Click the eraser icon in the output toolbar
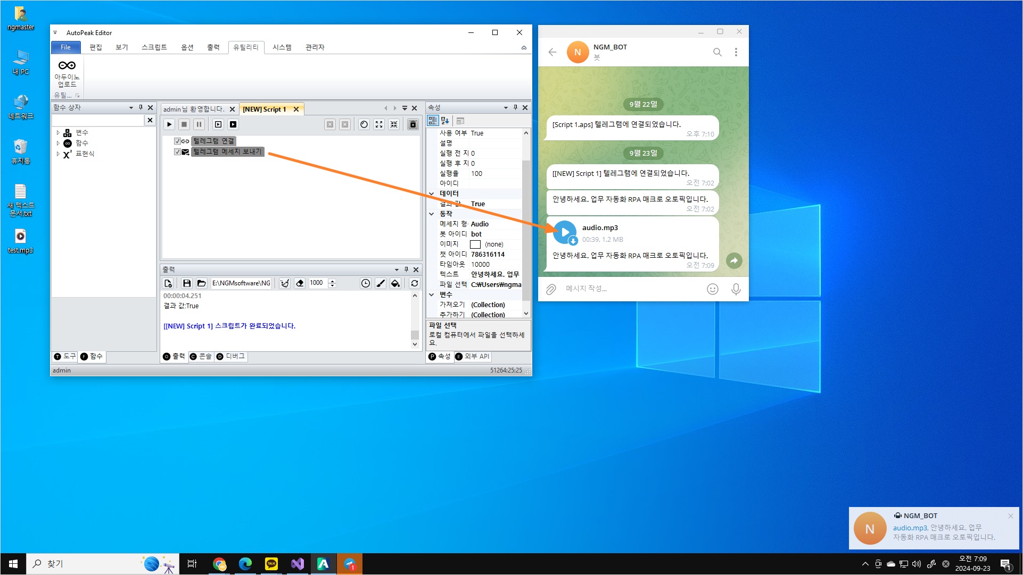 pos(300,283)
